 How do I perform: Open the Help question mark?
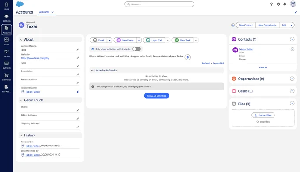tap(271, 4)
